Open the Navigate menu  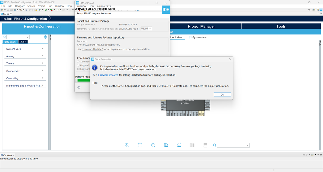point(20,6)
